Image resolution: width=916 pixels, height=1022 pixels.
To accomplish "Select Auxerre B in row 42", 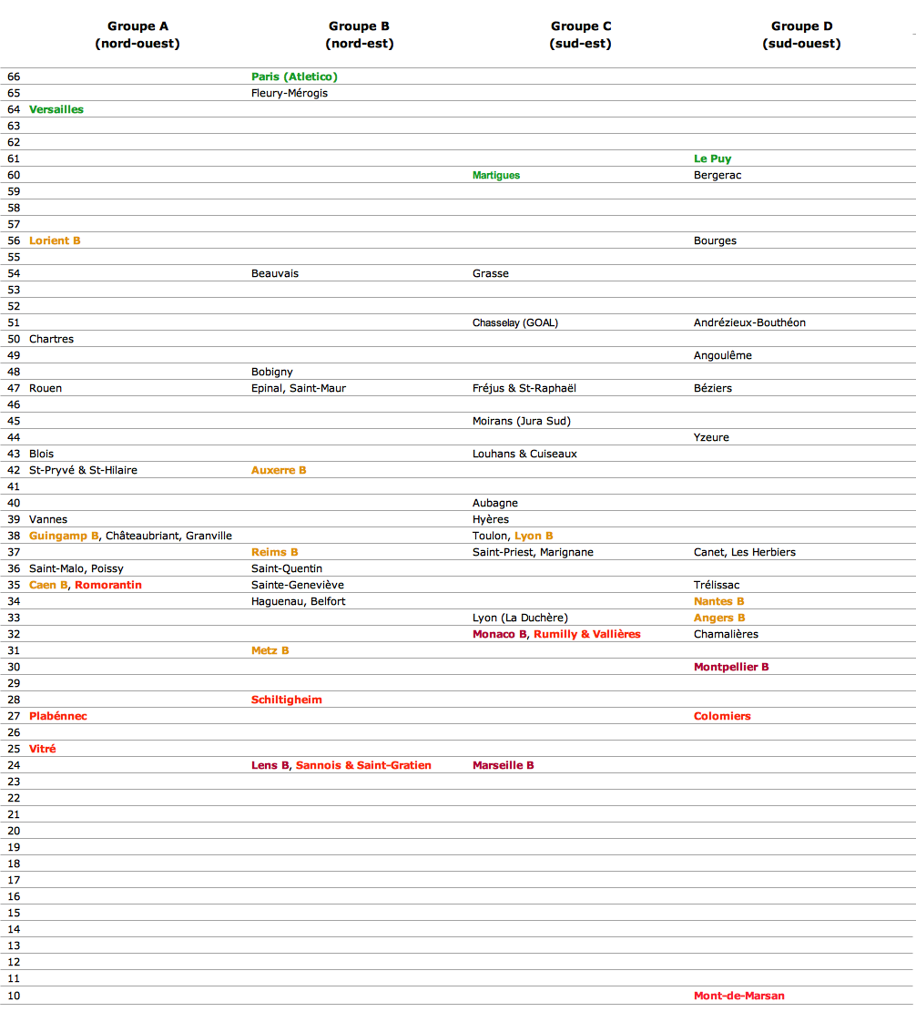I will (279, 470).
